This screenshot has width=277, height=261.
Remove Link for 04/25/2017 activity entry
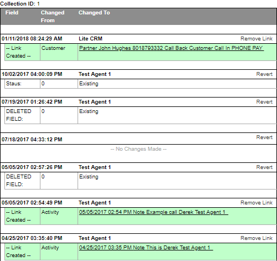point(257,238)
